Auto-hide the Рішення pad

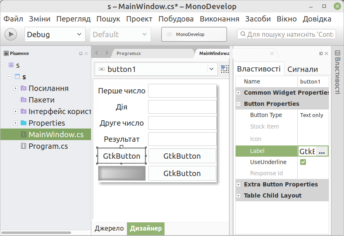coord(81,53)
